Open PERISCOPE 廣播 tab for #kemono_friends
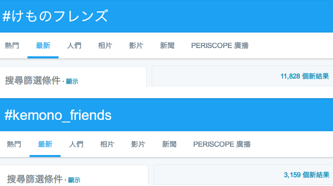Image resolution: width=333 pixels, height=186 pixels. pos(222,144)
